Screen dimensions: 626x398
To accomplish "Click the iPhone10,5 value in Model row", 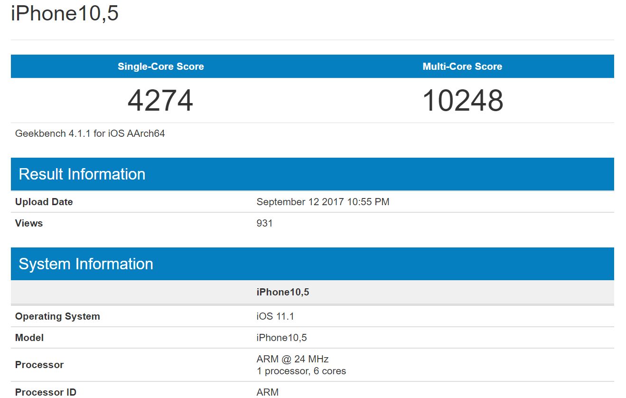I will click(282, 338).
